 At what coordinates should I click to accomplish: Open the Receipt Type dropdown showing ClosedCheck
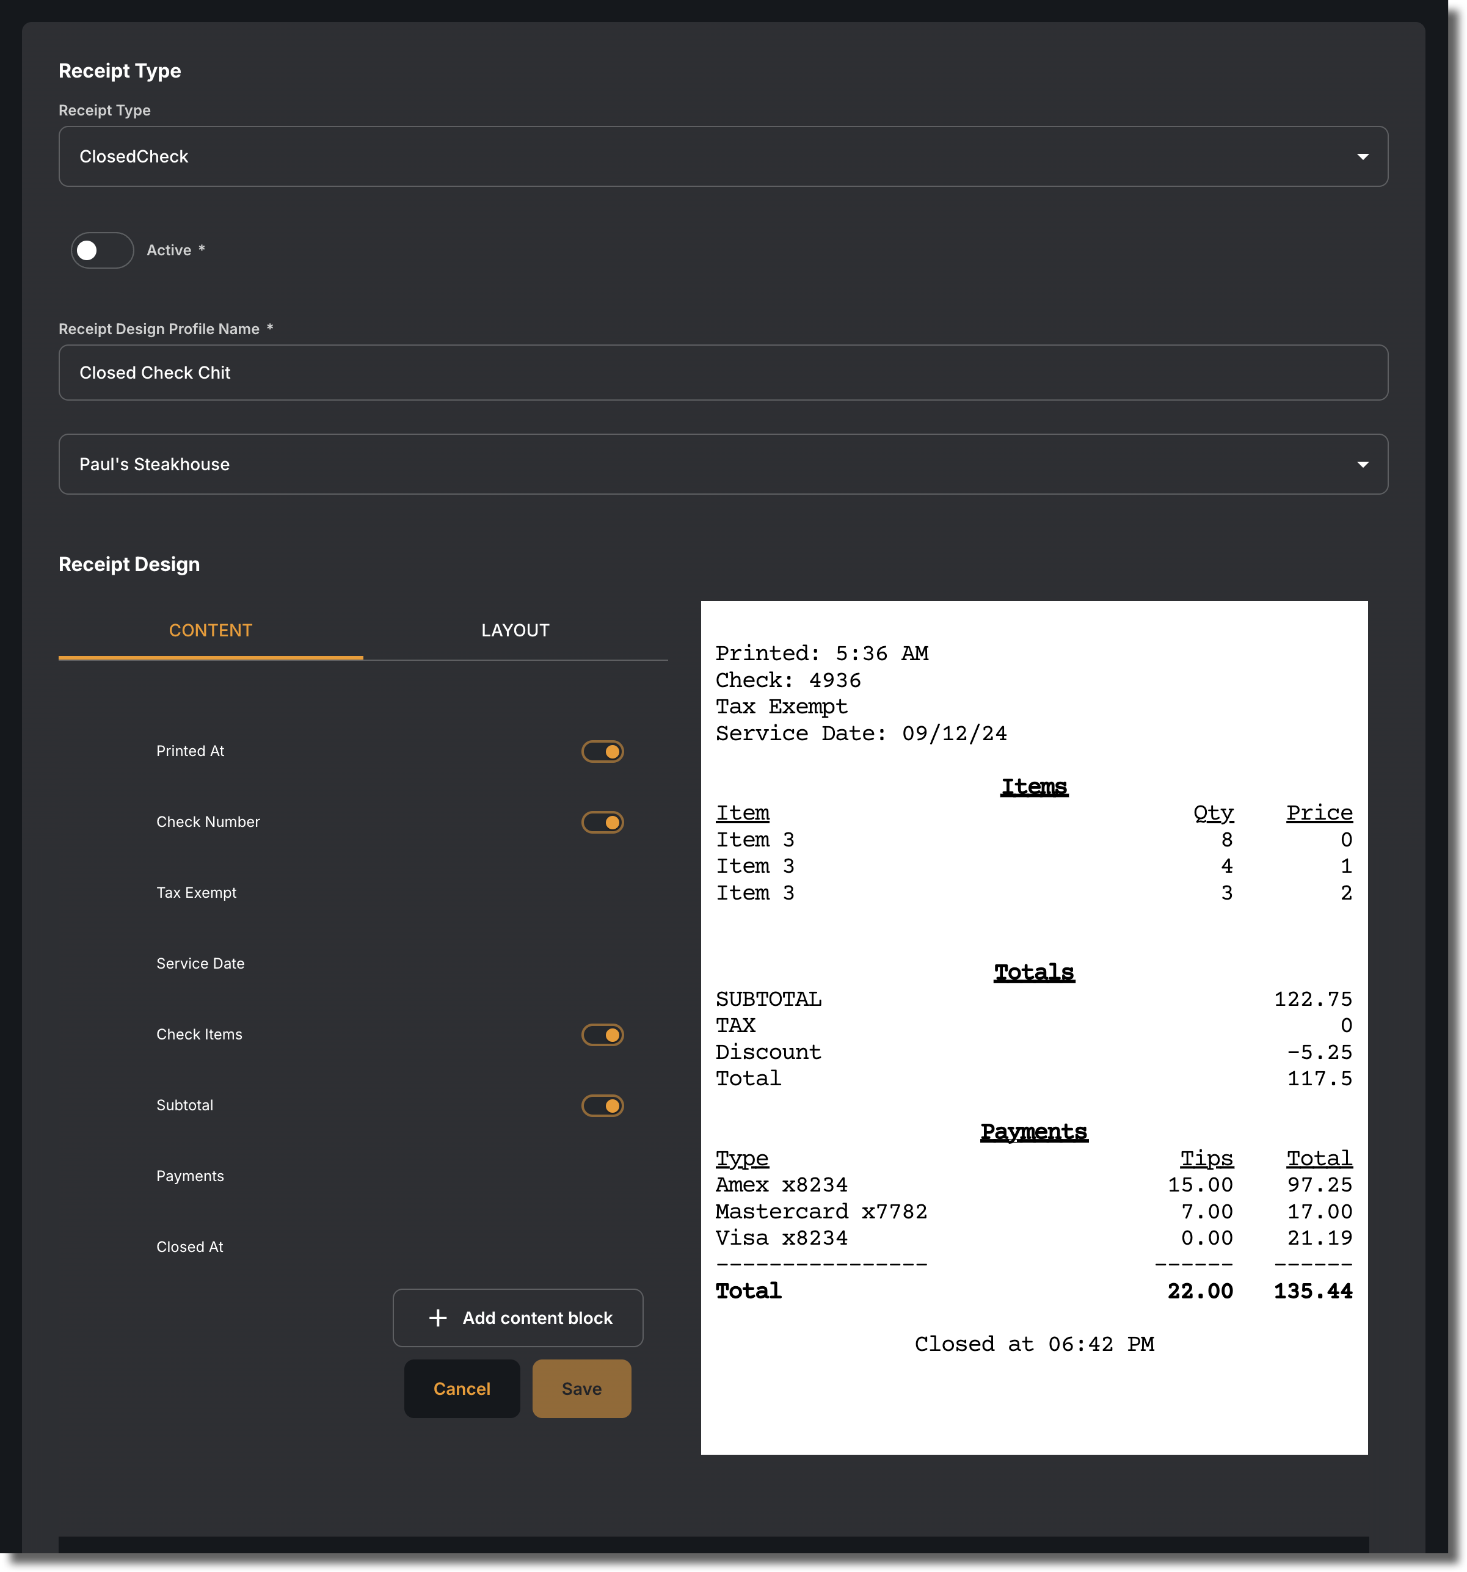[x=723, y=156]
